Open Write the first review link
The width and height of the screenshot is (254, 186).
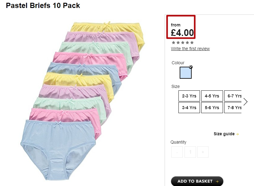coord(190,49)
